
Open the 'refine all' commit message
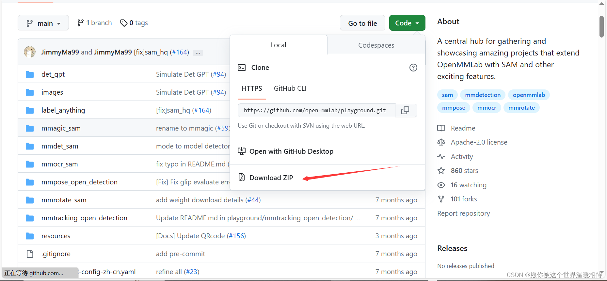(x=169, y=272)
